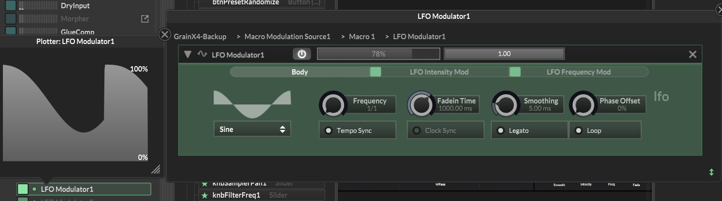
Task: Navigate to GrainX4-Backup in the breadcrumb
Action: (200, 37)
